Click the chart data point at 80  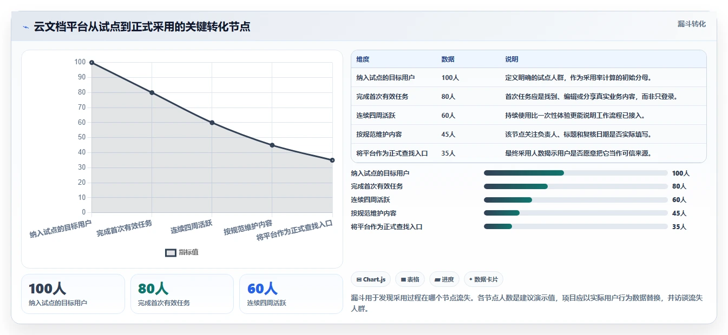[152, 92]
